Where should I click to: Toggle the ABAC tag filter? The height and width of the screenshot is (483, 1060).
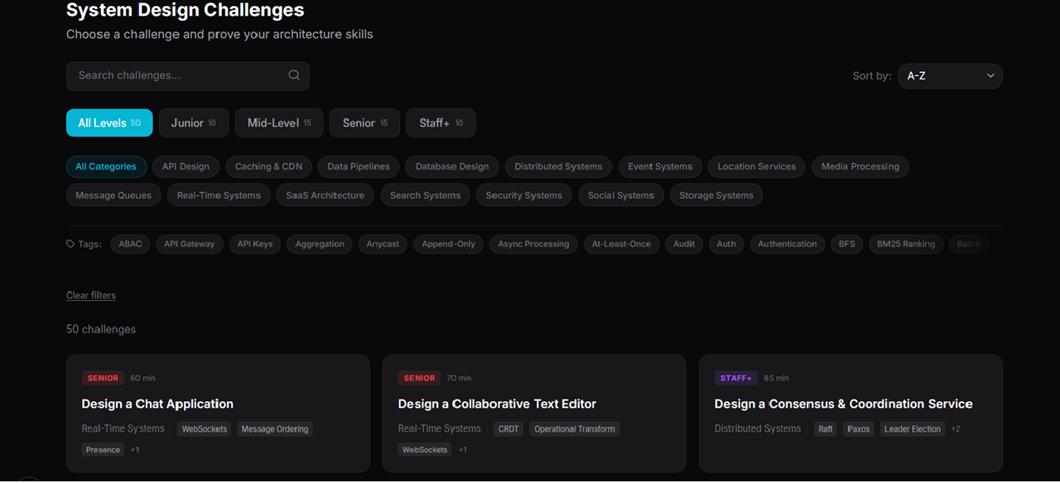tap(130, 244)
